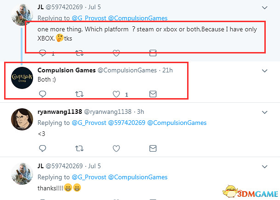
Task: Open the Compulsion Games profile name link
Action: click(66, 70)
